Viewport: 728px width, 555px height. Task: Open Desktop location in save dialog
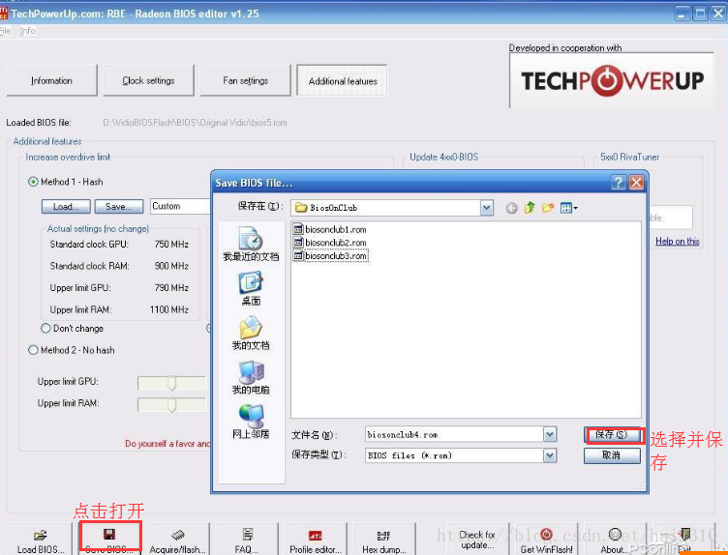coord(251,287)
